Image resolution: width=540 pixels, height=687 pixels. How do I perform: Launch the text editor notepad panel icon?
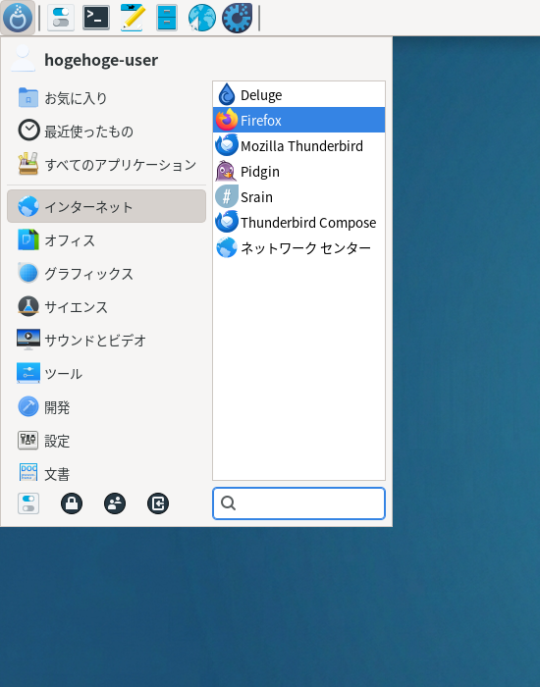point(133,18)
